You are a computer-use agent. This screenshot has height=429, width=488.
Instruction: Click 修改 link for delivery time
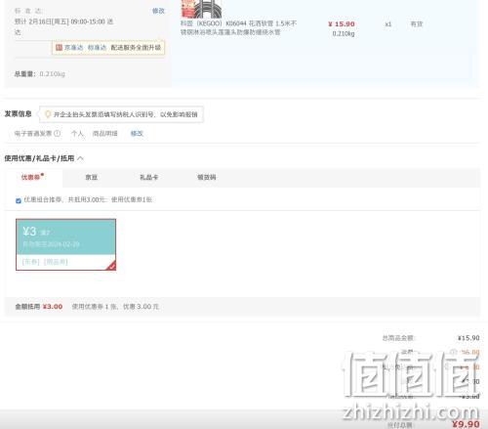158,11
